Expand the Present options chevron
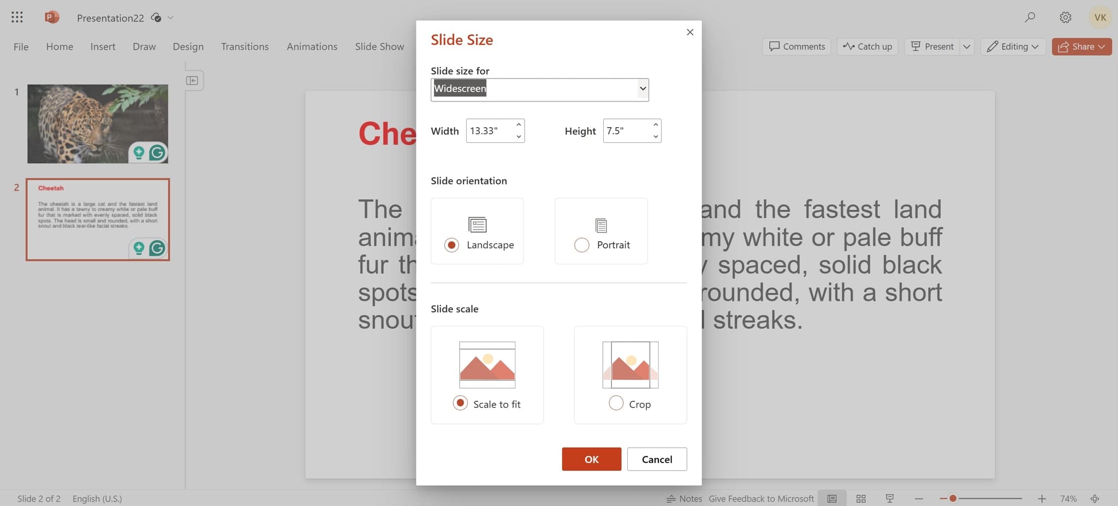This screenshot has height=506, width=1118. pyautogui.click(x=967, y=46)
